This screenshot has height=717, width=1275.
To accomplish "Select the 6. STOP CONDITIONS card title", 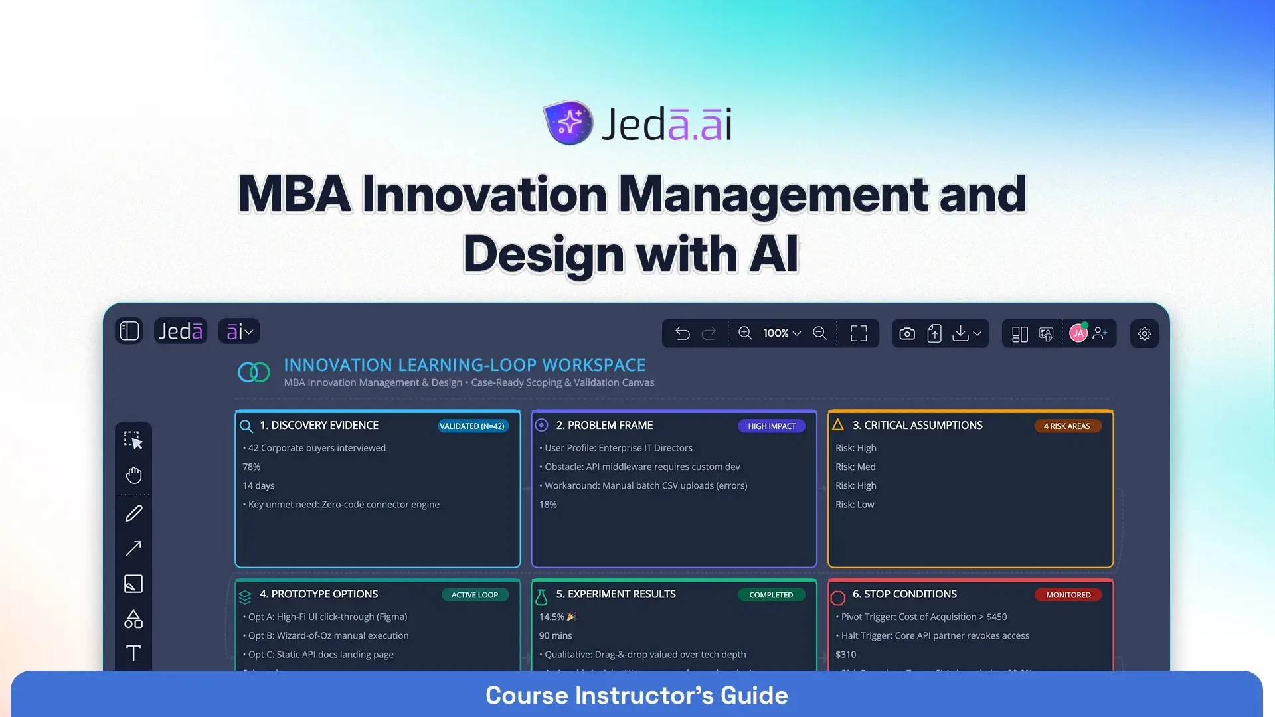I will [x=904, y=594].
